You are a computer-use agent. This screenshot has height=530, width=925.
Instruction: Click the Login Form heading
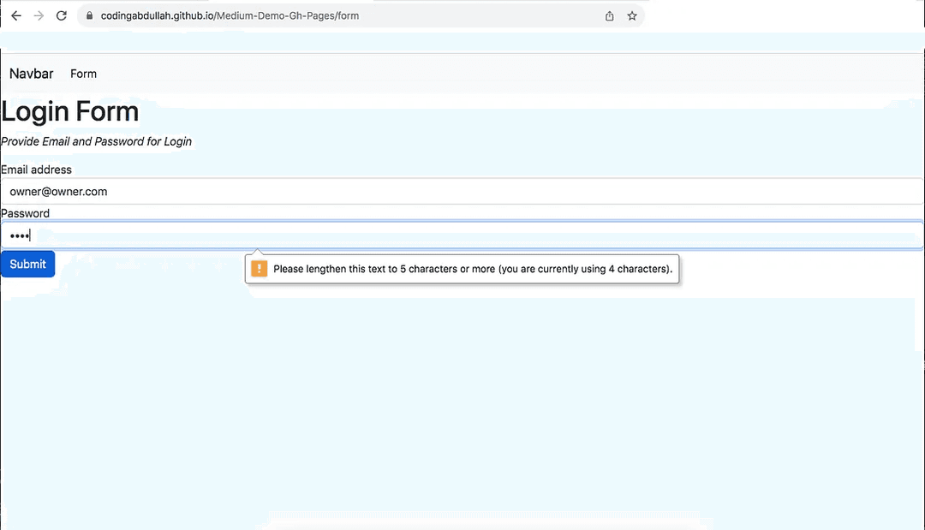click(x=70, y=111)
